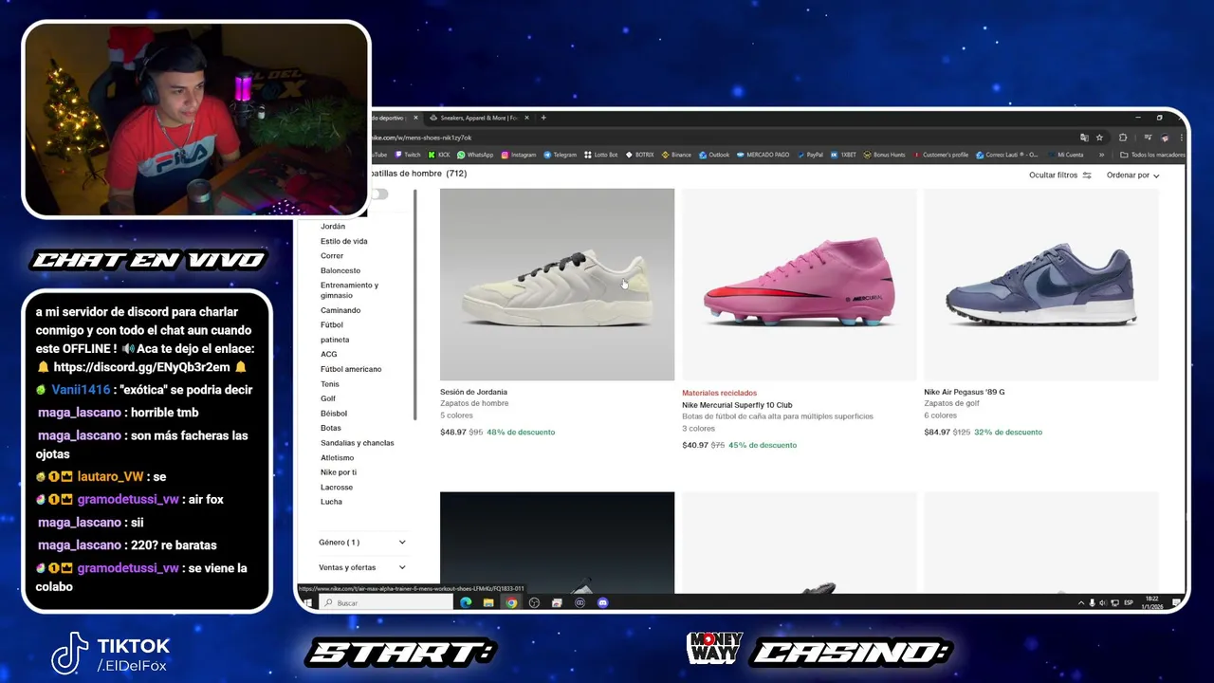
Task: Open the discord.gg link in chat
Action: 141,367
